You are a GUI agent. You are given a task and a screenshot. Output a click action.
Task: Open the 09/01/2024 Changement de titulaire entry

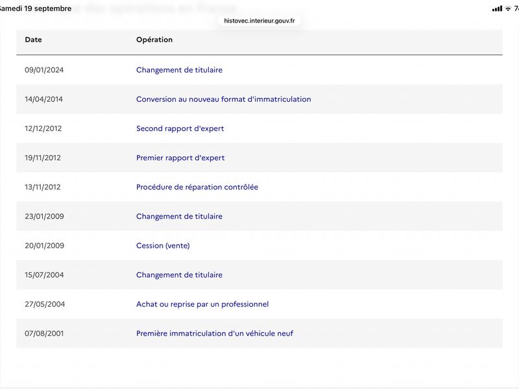click(179, 70)
